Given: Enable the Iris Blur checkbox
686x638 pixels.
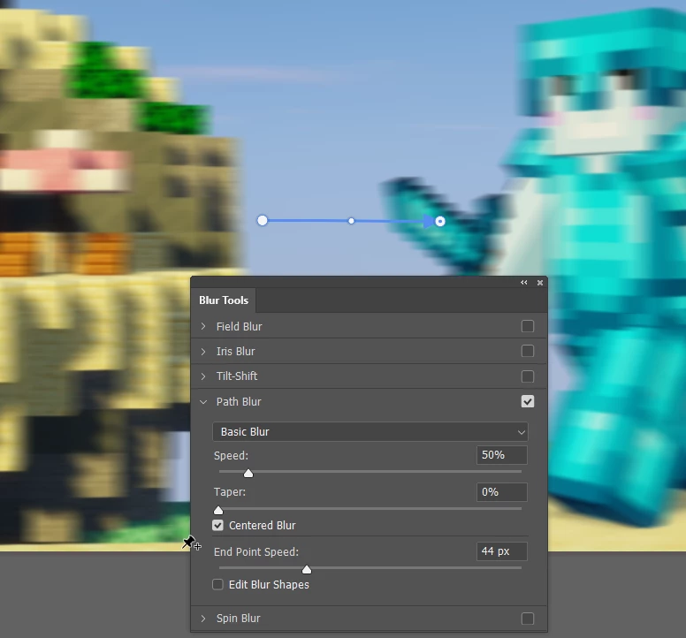Looking at the screenshot, I should 528,351.
